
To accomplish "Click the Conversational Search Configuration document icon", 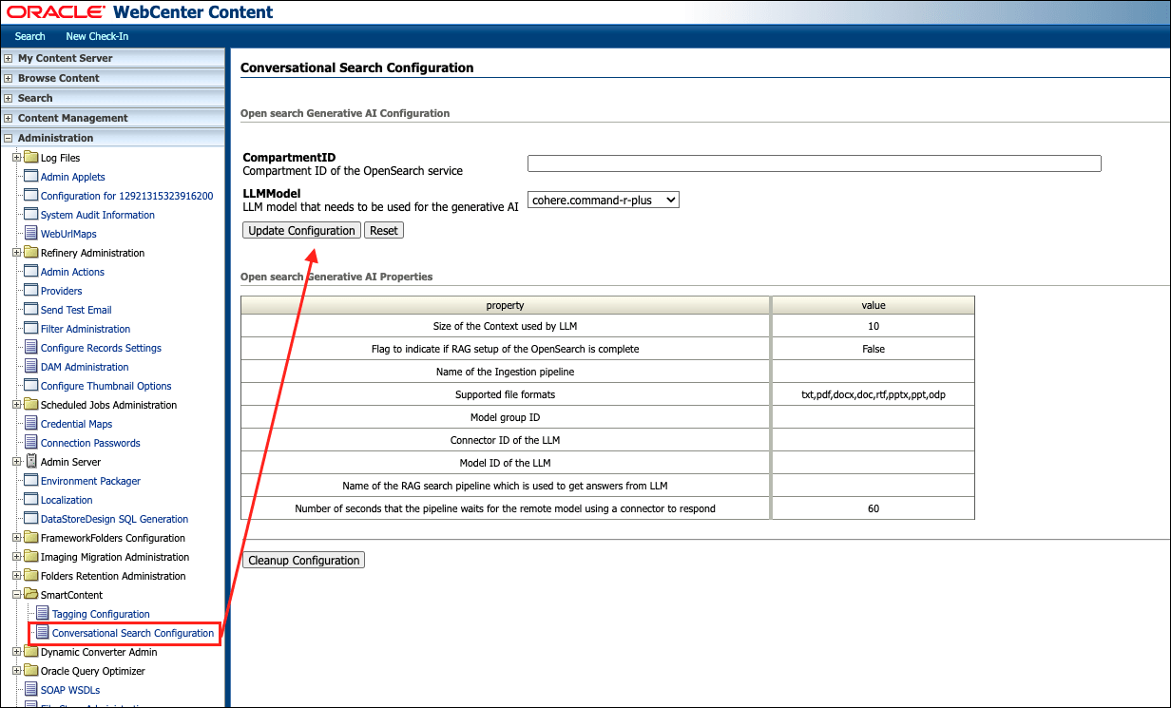I will pos(42,633).
